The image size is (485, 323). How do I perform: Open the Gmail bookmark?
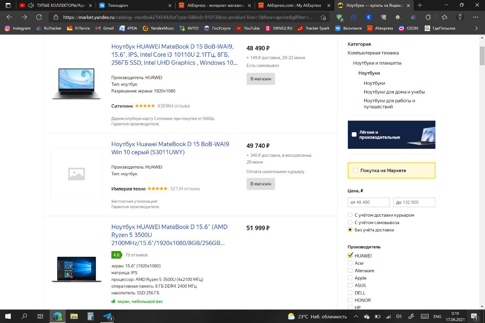(104, 28)
